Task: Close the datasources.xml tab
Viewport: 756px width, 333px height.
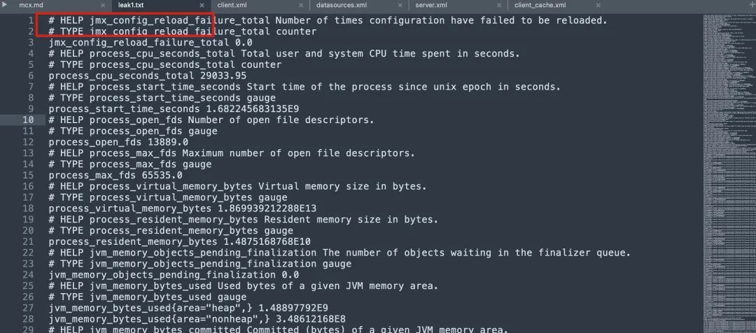Action: point(400,6)
